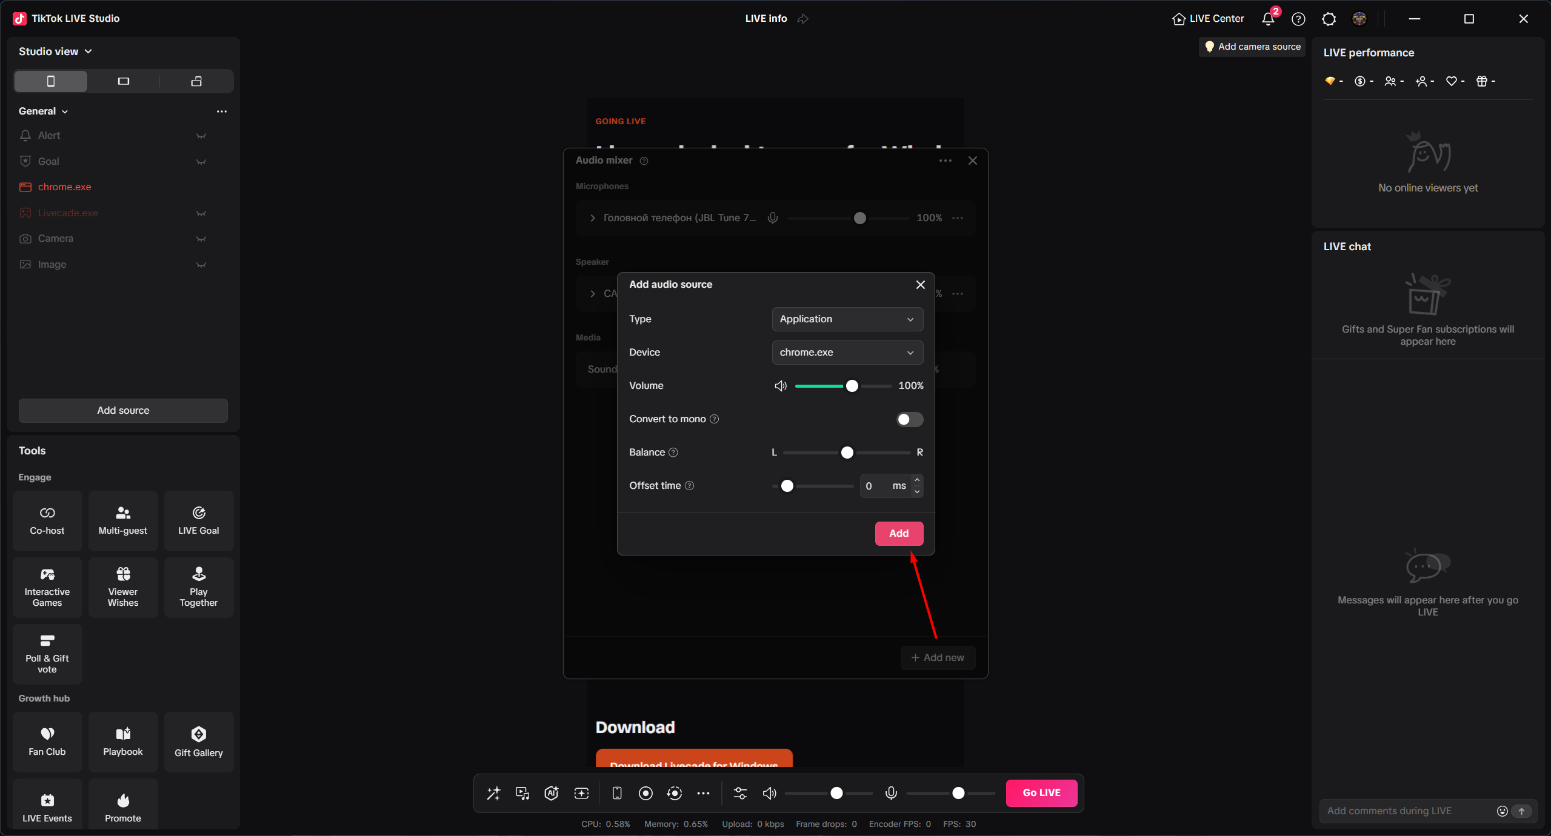
Task: Click the AI icon in bottom toolbar
Action: pos(552,793)
